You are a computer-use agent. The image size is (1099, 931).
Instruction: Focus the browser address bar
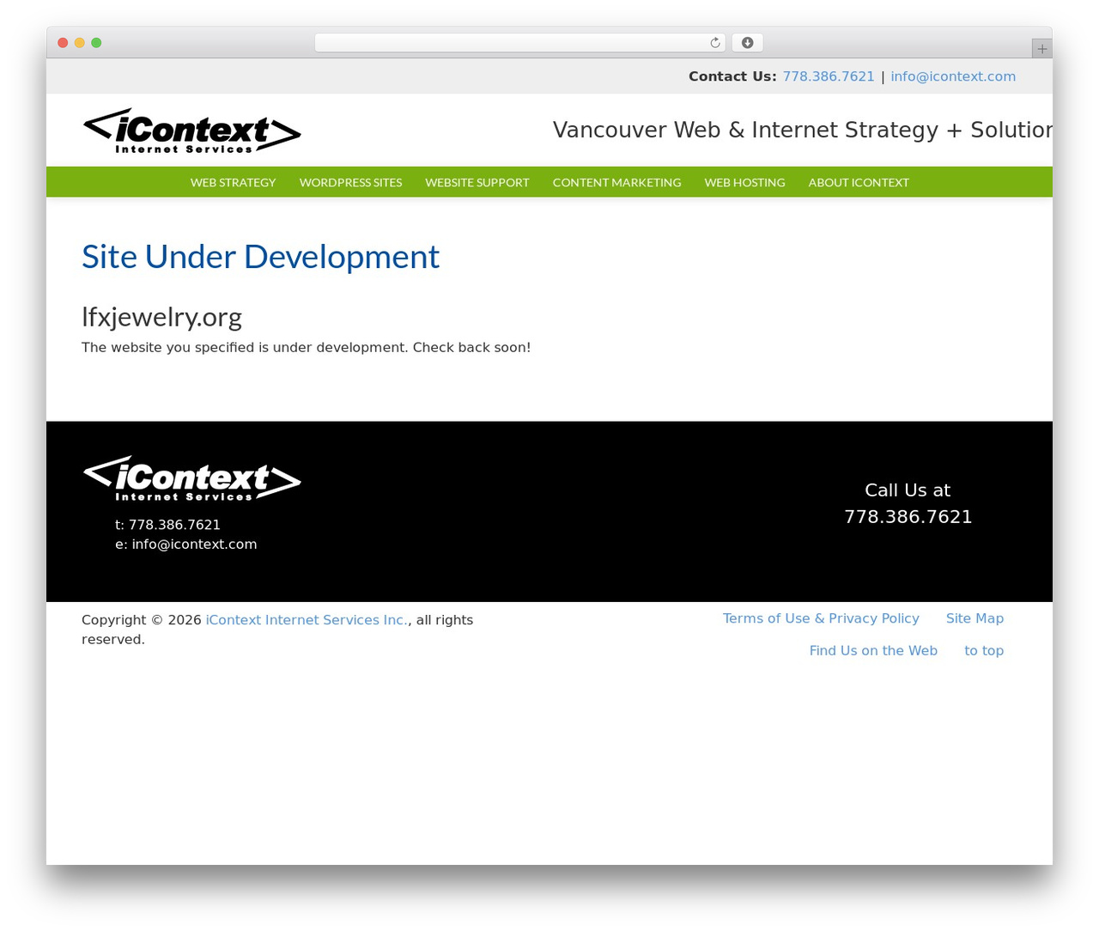pos(519,43)
